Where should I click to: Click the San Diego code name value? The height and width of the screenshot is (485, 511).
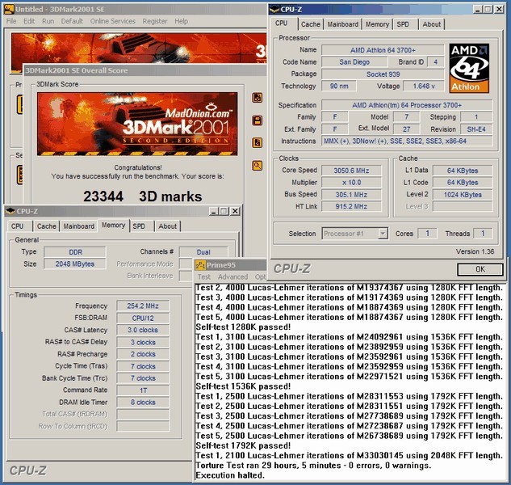coord(354,62)
